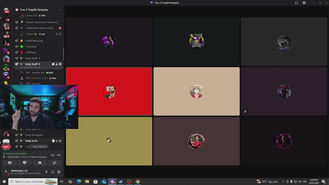Viewport: 329px width, 185px height.
Task: Mute microphone in user panel
Action: [47, 172]
